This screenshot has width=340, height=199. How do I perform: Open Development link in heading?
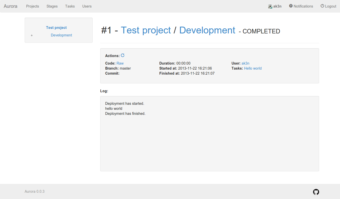207,30
